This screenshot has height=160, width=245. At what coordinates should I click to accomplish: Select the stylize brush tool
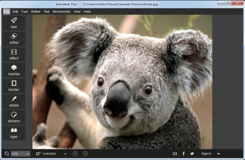point(14,101)
